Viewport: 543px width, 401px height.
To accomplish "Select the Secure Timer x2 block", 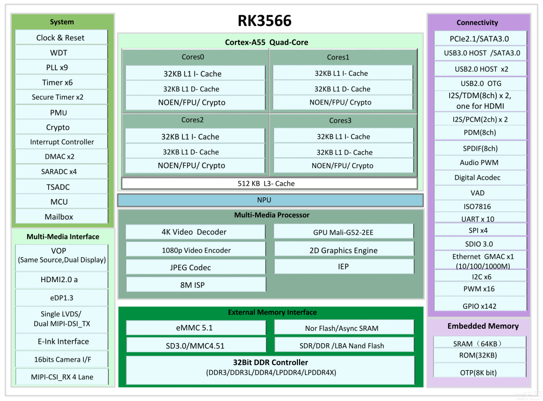I will click(x=62, y=97).
